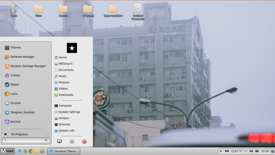
Task: Open the volume control in system tray
Action: click(x=251, y=151)
